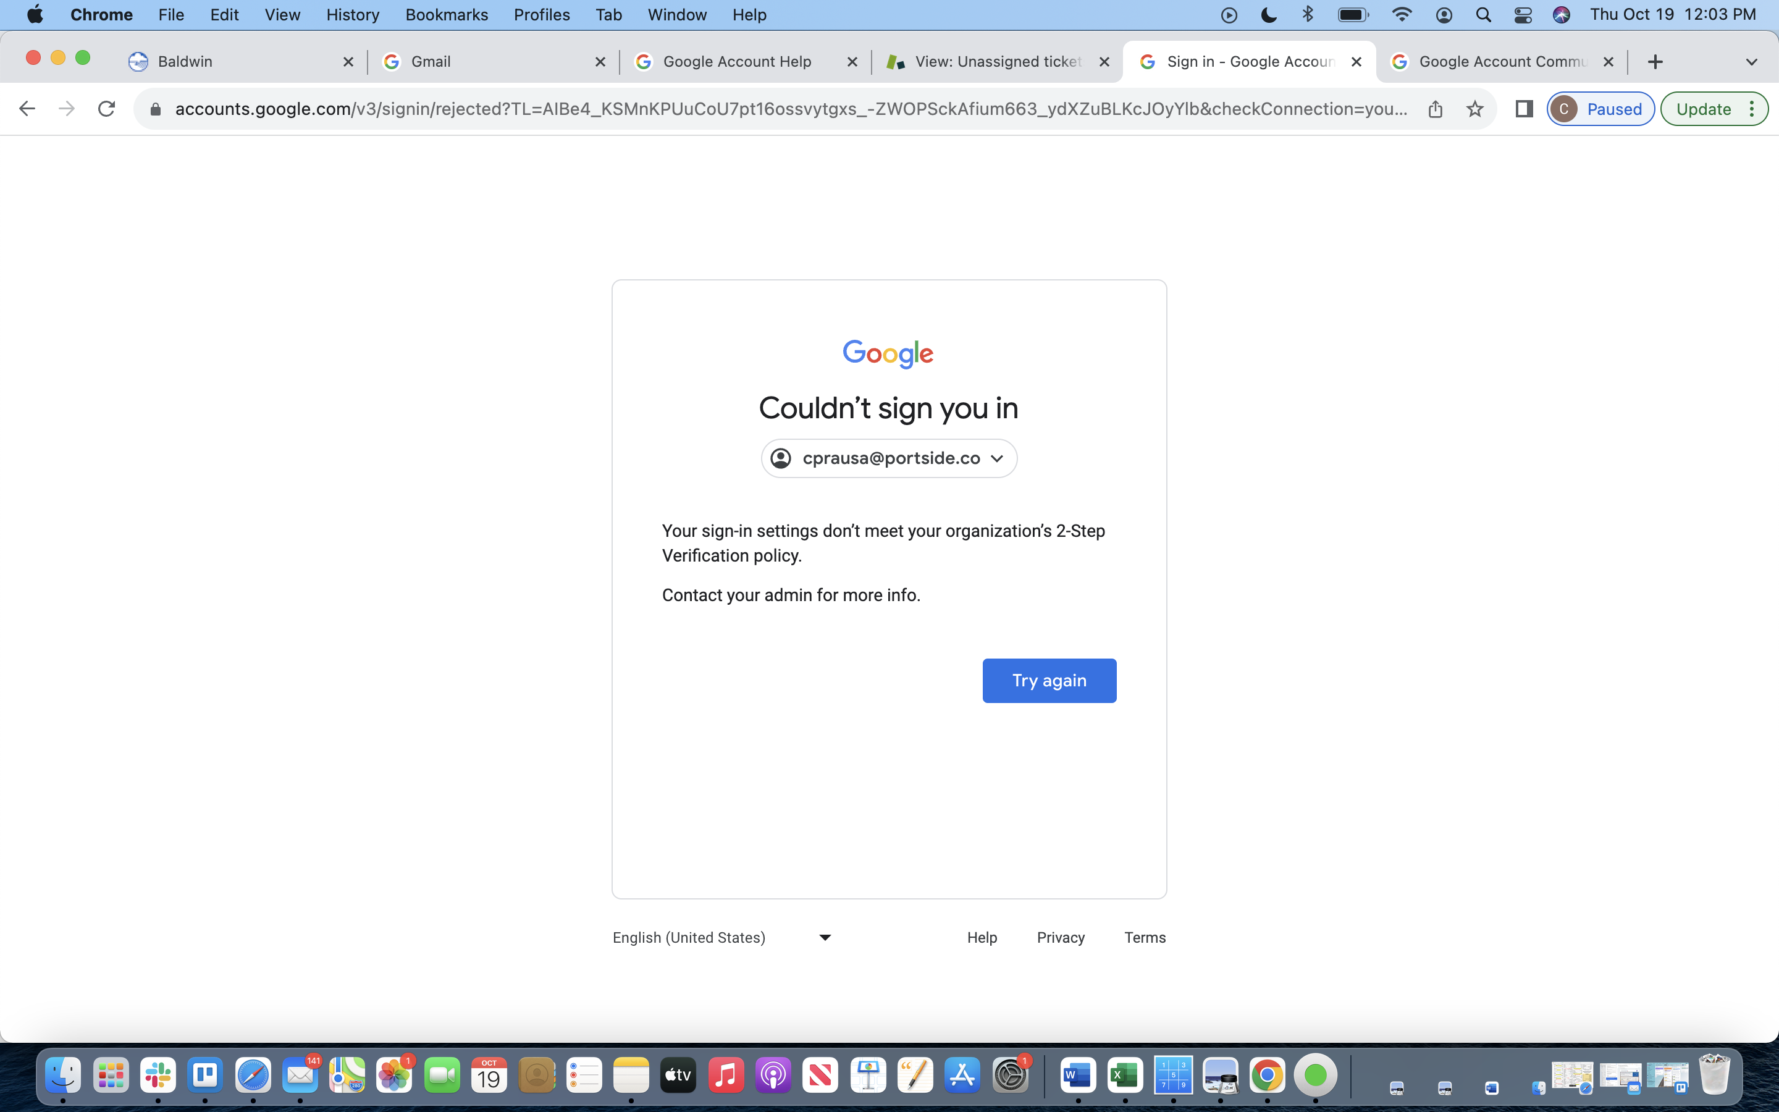
Task: Open the Bookmarks menu
Action: click(446, 15)
